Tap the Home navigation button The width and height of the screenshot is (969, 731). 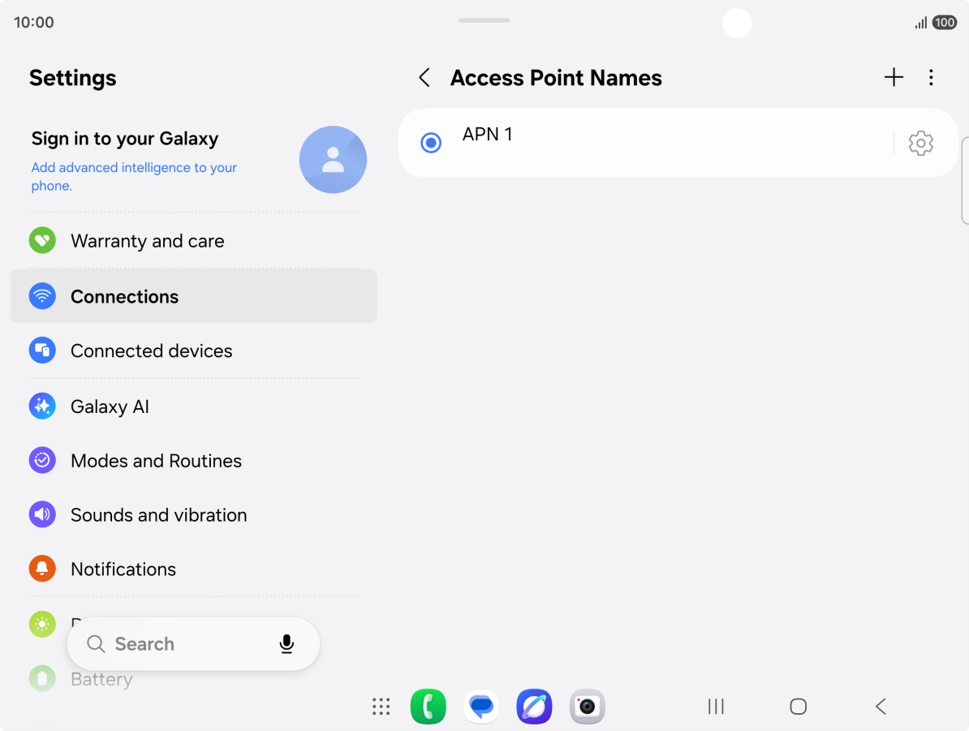(798, 707)
